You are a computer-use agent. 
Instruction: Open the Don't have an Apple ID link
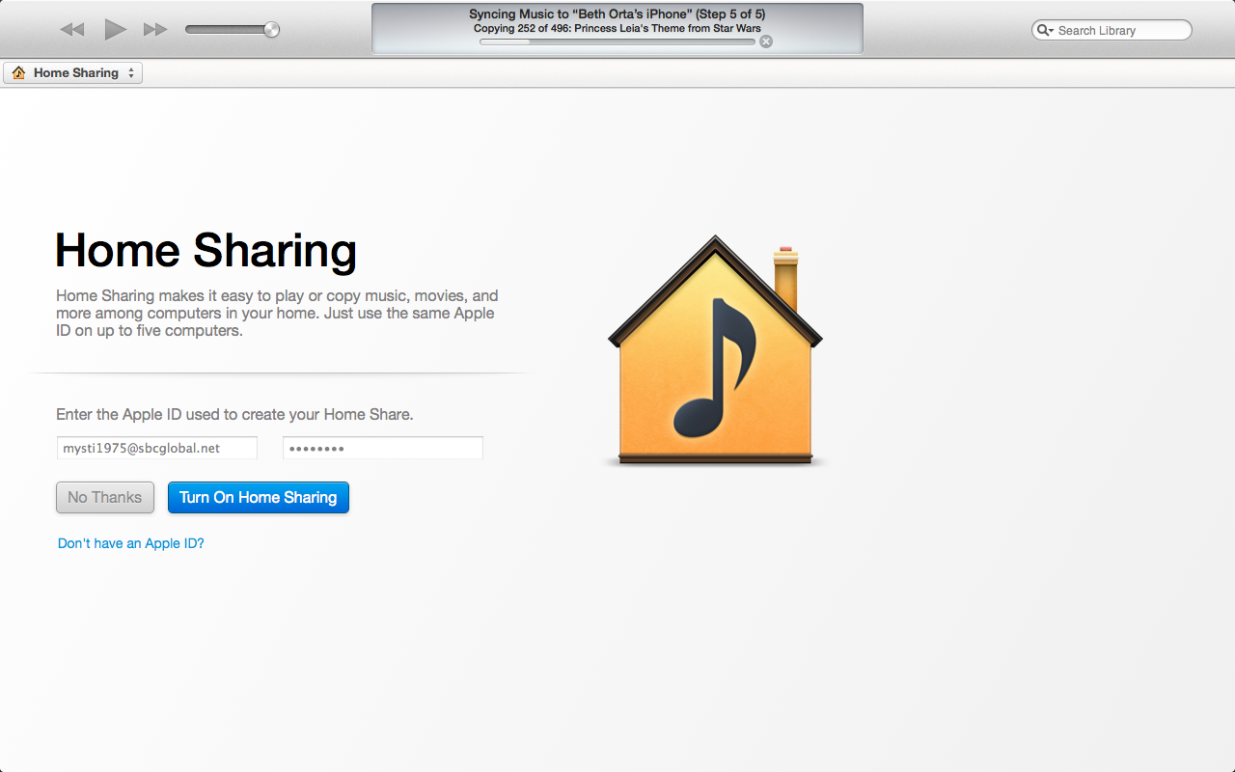tap(130, 543)
